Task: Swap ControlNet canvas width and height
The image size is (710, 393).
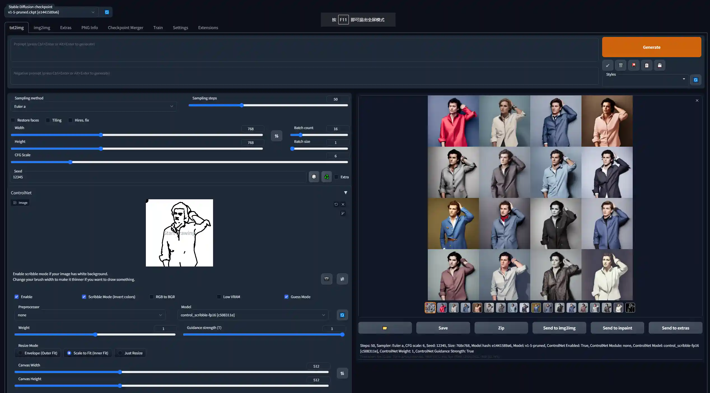Action: click(x=342, y=373)
